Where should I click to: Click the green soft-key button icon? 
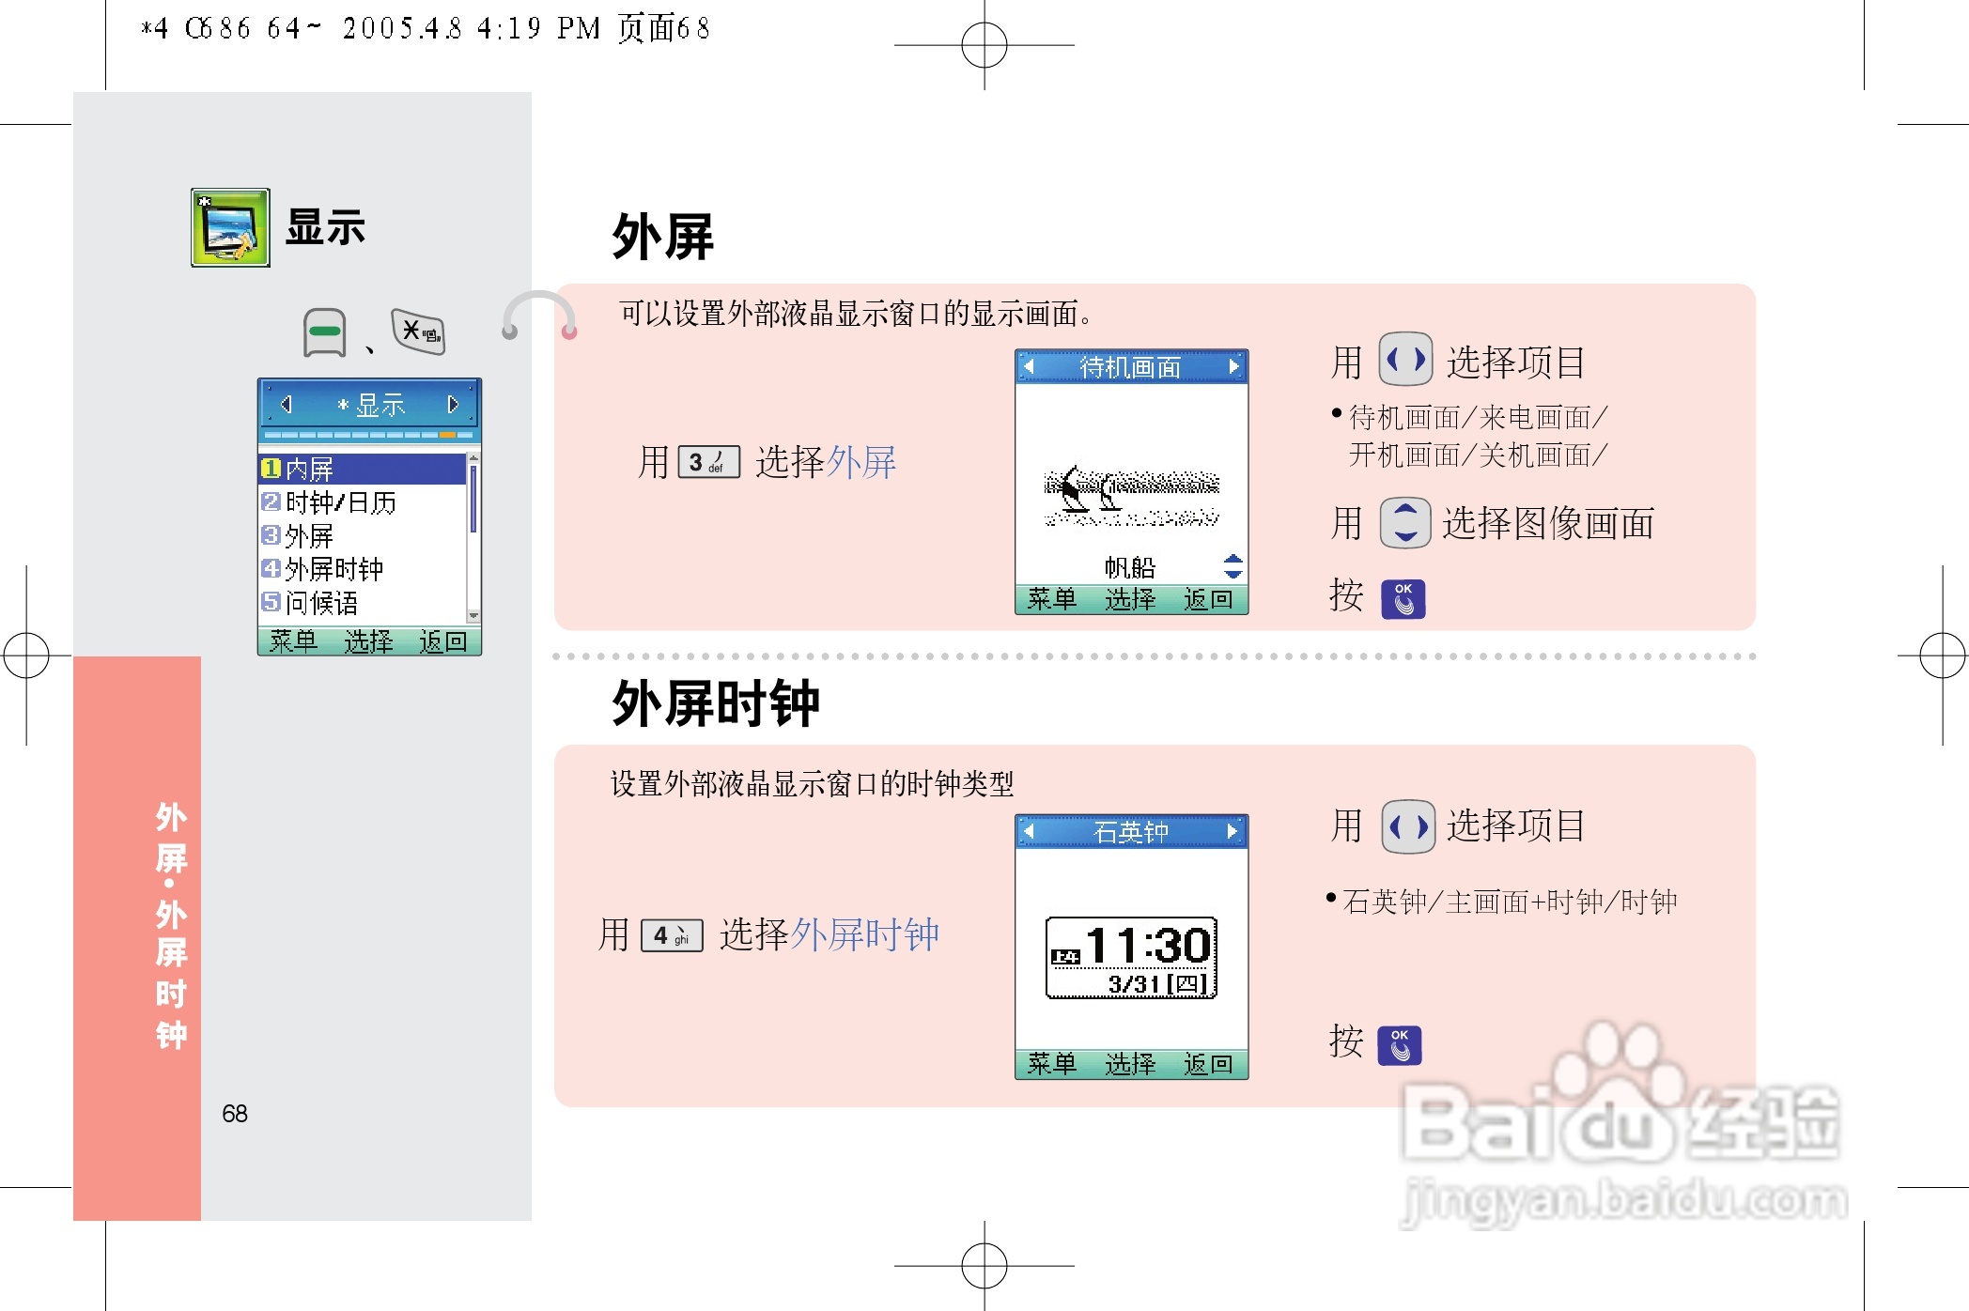click(x=325, y=332)
